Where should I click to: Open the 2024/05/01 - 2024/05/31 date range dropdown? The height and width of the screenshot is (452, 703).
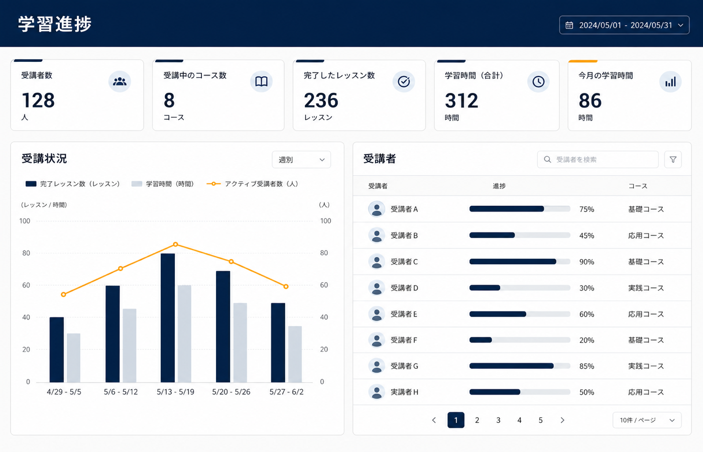(x=624, y=25)
